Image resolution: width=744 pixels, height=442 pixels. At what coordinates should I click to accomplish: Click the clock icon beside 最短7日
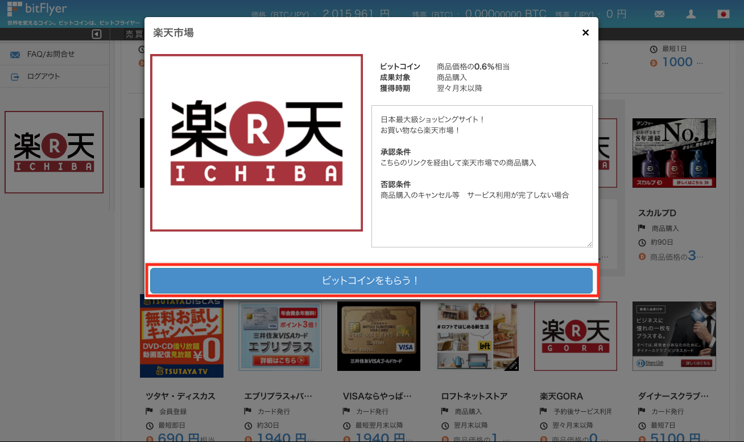point(642,426)
